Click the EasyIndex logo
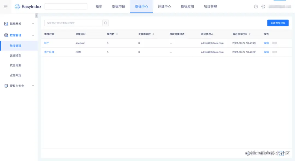This screenshot has width=295, height=161. pyautogui.click(x=28, y=7)
